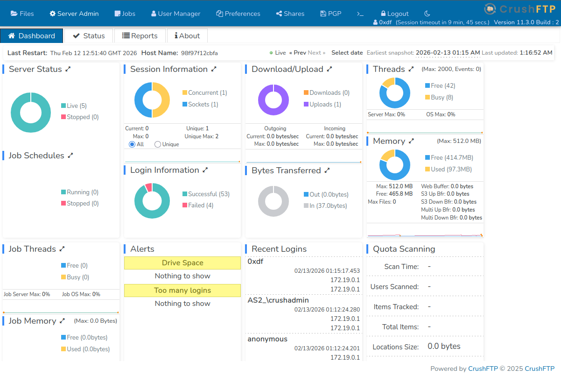This screenshot has height=376, width=561.
Task: Enlarge the Bytes Transferred panel
Action: 327,170
